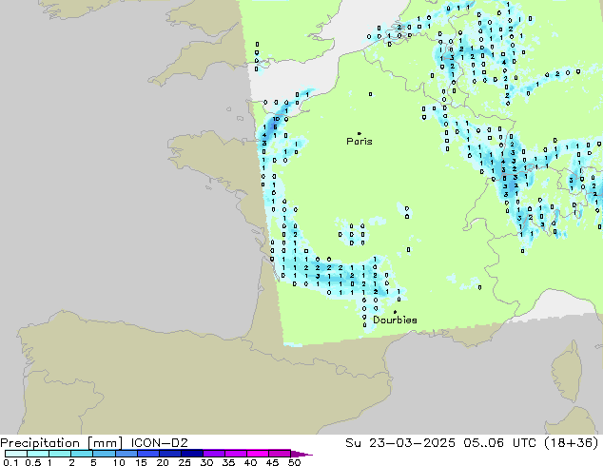Click the Precipitation [mm] title text
Viewport: 603px width, 466px height.
[x=62, y=443]
